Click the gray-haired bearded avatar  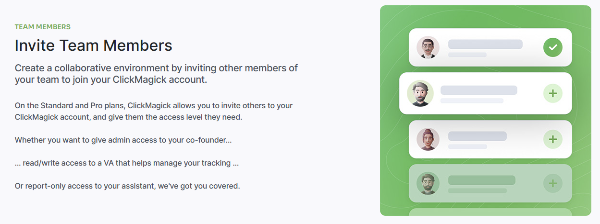(x=420, y=93)
